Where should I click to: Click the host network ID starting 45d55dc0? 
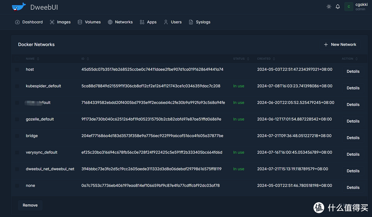coord(152,70)
